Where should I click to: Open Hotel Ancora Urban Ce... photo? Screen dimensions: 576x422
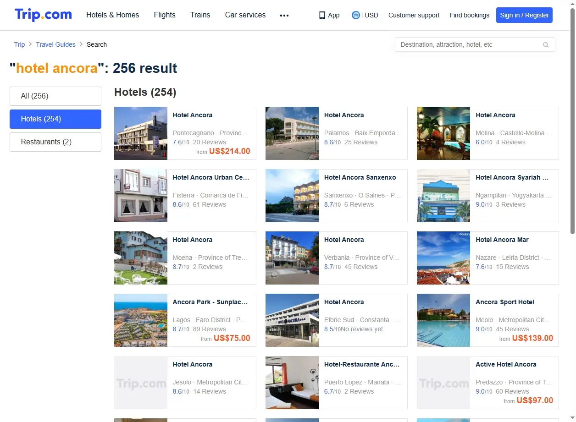[141, 196]
